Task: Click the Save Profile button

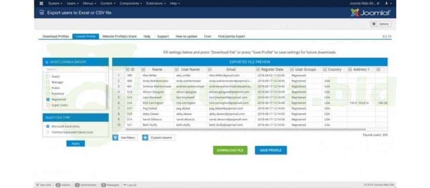Action: tap(271, 150)
